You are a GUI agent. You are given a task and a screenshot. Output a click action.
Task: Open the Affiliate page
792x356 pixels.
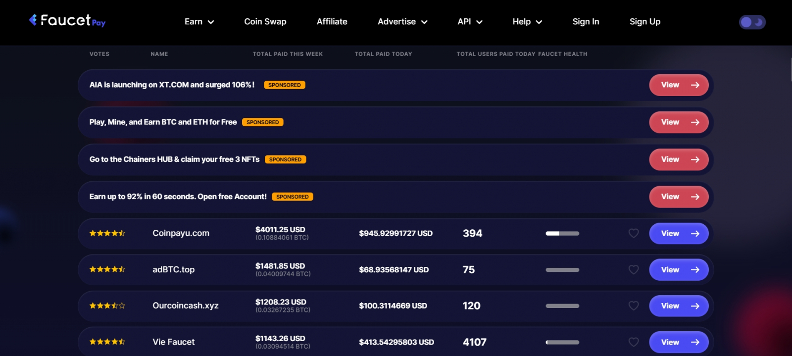point(332,22)
